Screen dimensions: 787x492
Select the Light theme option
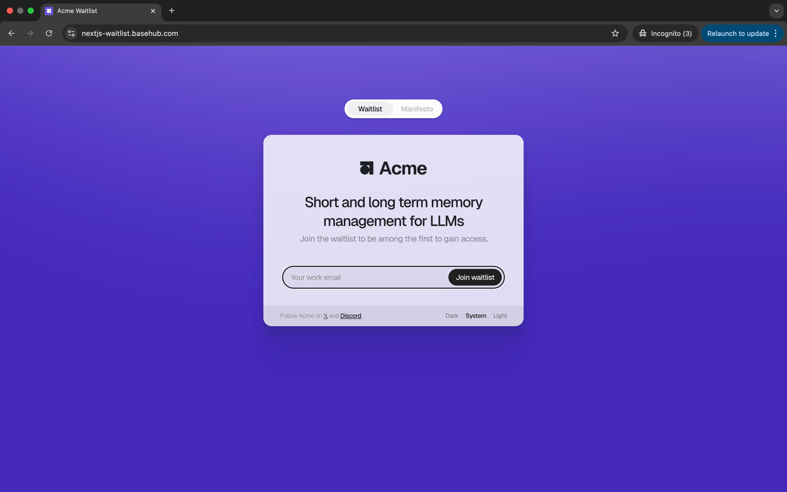coord(500,316)
